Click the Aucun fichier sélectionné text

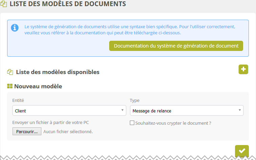pyautogui.click(x=68, y=131)
